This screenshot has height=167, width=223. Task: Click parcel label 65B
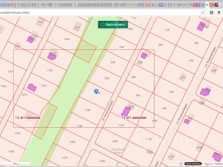click(130, 29)
